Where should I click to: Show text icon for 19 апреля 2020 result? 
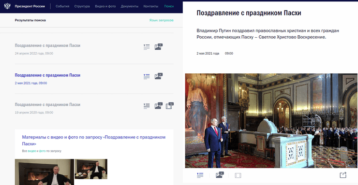pos(147,106)
